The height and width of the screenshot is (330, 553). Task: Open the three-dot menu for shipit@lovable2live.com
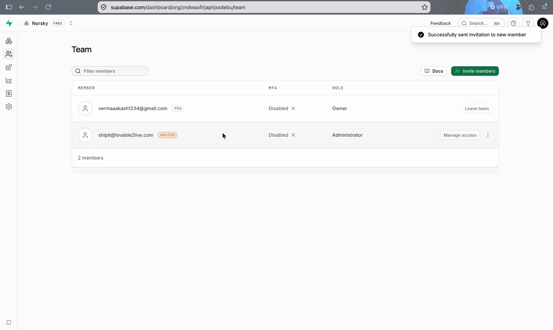[488, 135]
